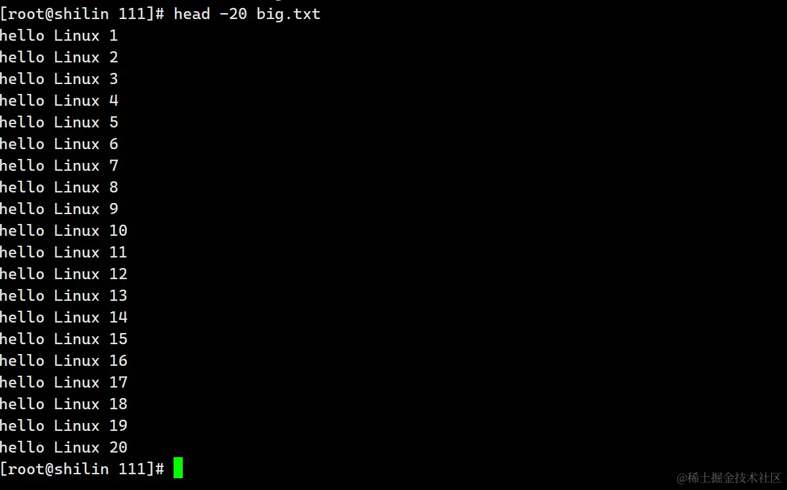
Task: Click the 'hello Linux 1' output line
Action: [59, 35]
